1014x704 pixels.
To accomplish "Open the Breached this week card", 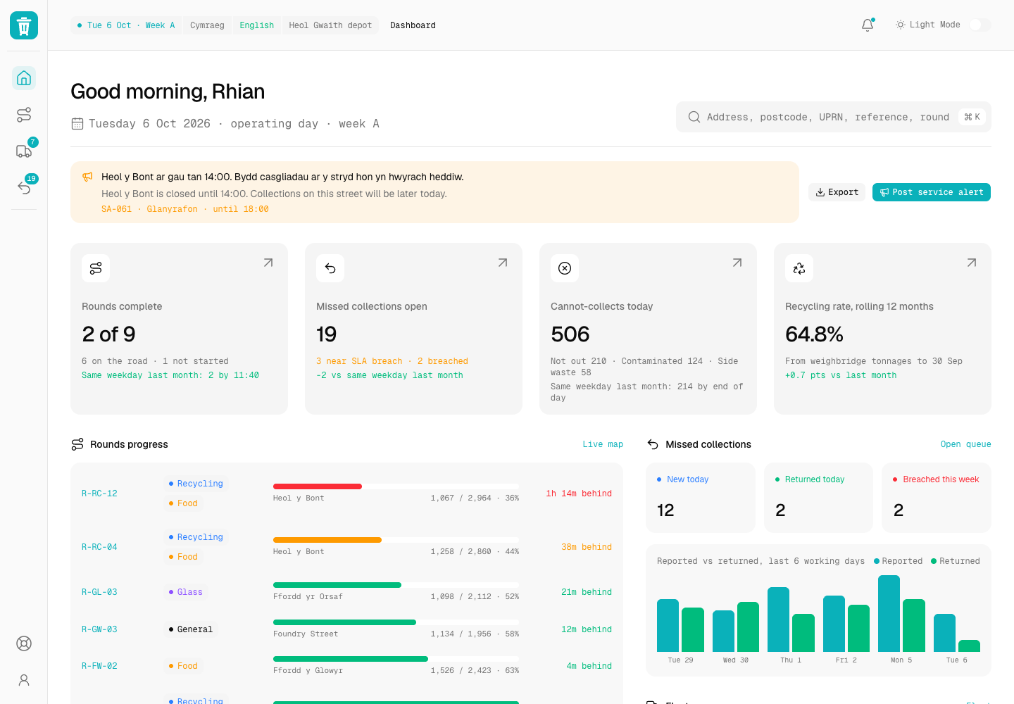I will coord(937,498).
